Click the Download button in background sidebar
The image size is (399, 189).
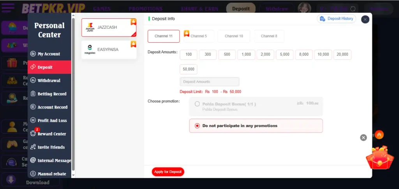[30, 180]
